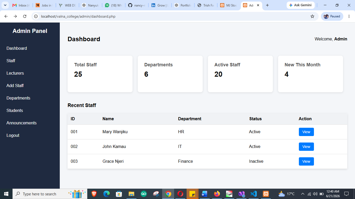View site information icon in address bar
355x199 pixels.
[x=36, y=16]
